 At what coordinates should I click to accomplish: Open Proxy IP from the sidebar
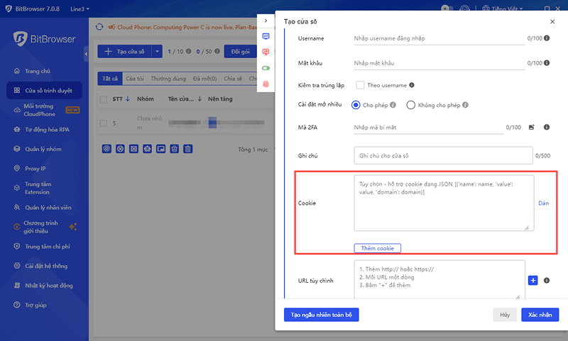pos(35,169)
